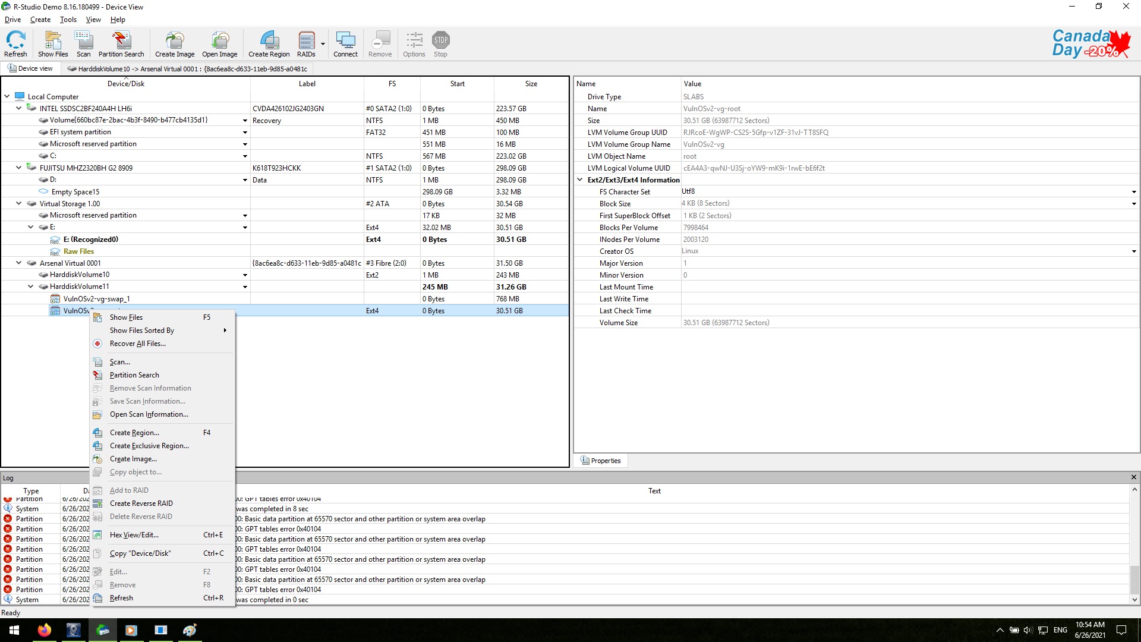The height and width of the screenshot is (642, 1141).
Task: Open the FS Character Set dropdown
Action: (1134, 192)
